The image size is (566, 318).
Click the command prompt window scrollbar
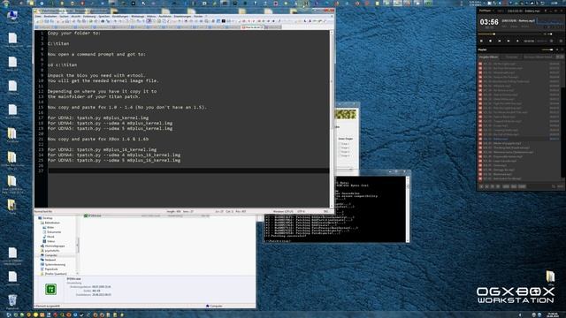pyautogui.click(x=408, y=209)
